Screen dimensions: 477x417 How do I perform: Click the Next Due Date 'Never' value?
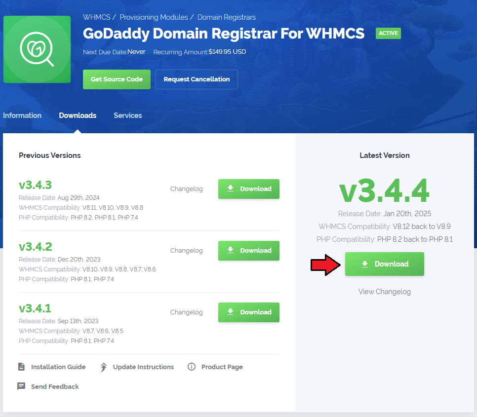(x=136, y=52)
